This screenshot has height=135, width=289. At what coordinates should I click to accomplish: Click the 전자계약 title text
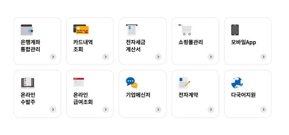click(188, 95)
